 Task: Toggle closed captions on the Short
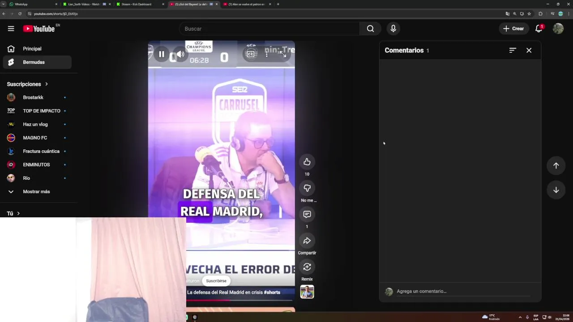point(251,54)
